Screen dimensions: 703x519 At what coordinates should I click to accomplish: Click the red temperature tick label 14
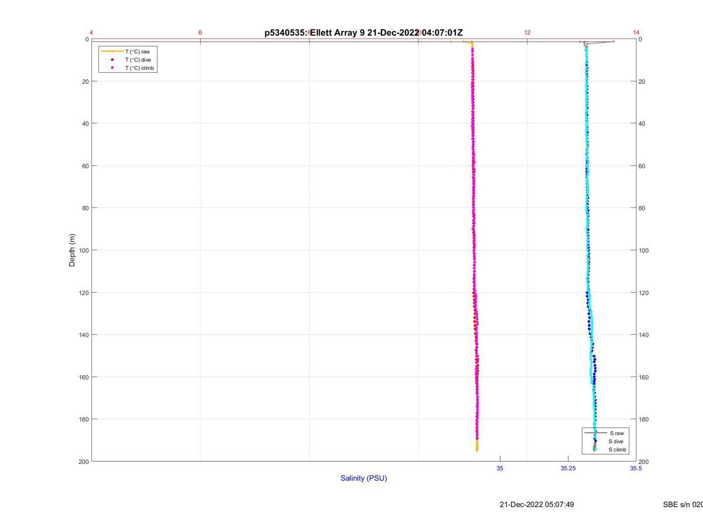pyautogui.click(x=636, y=32)
